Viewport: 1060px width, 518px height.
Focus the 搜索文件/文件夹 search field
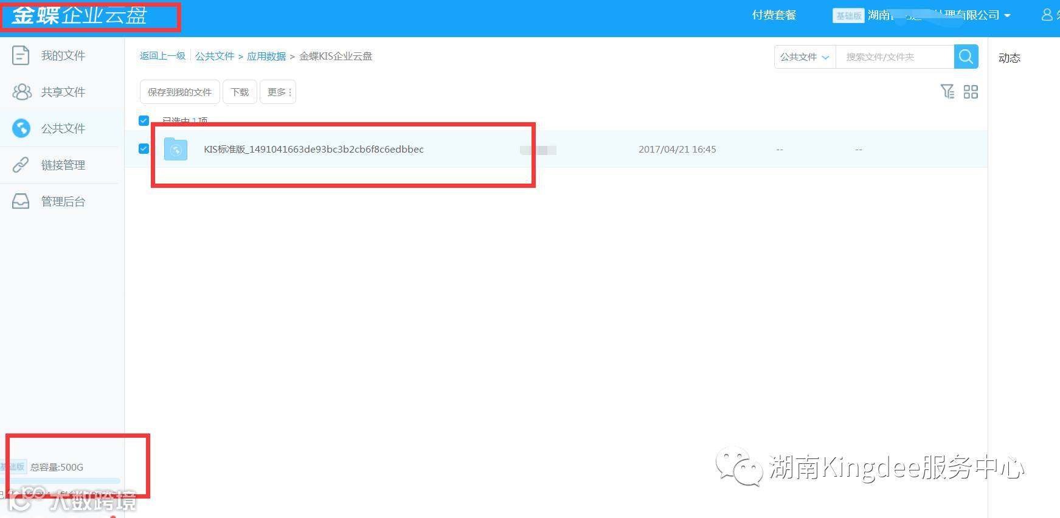tap(895, 57)
